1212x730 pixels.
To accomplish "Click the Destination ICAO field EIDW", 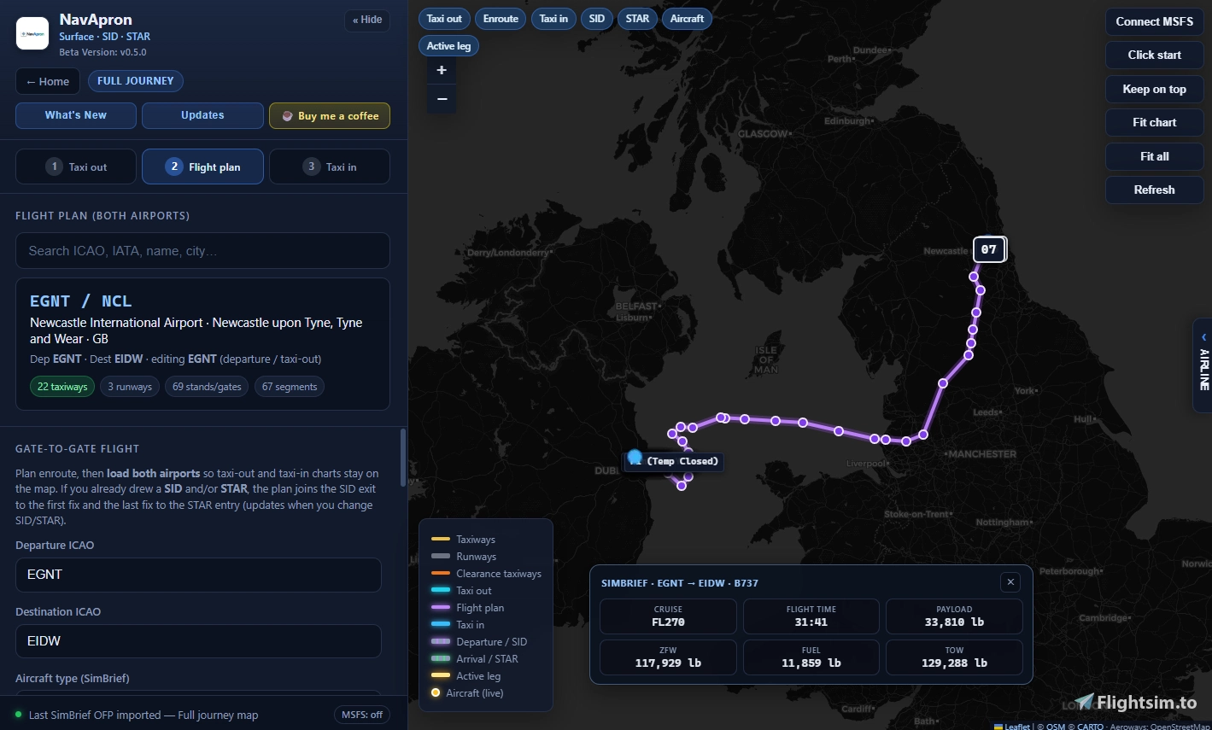I will point(198,641).
